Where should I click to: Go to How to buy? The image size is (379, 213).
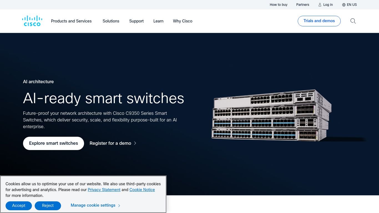279,5
